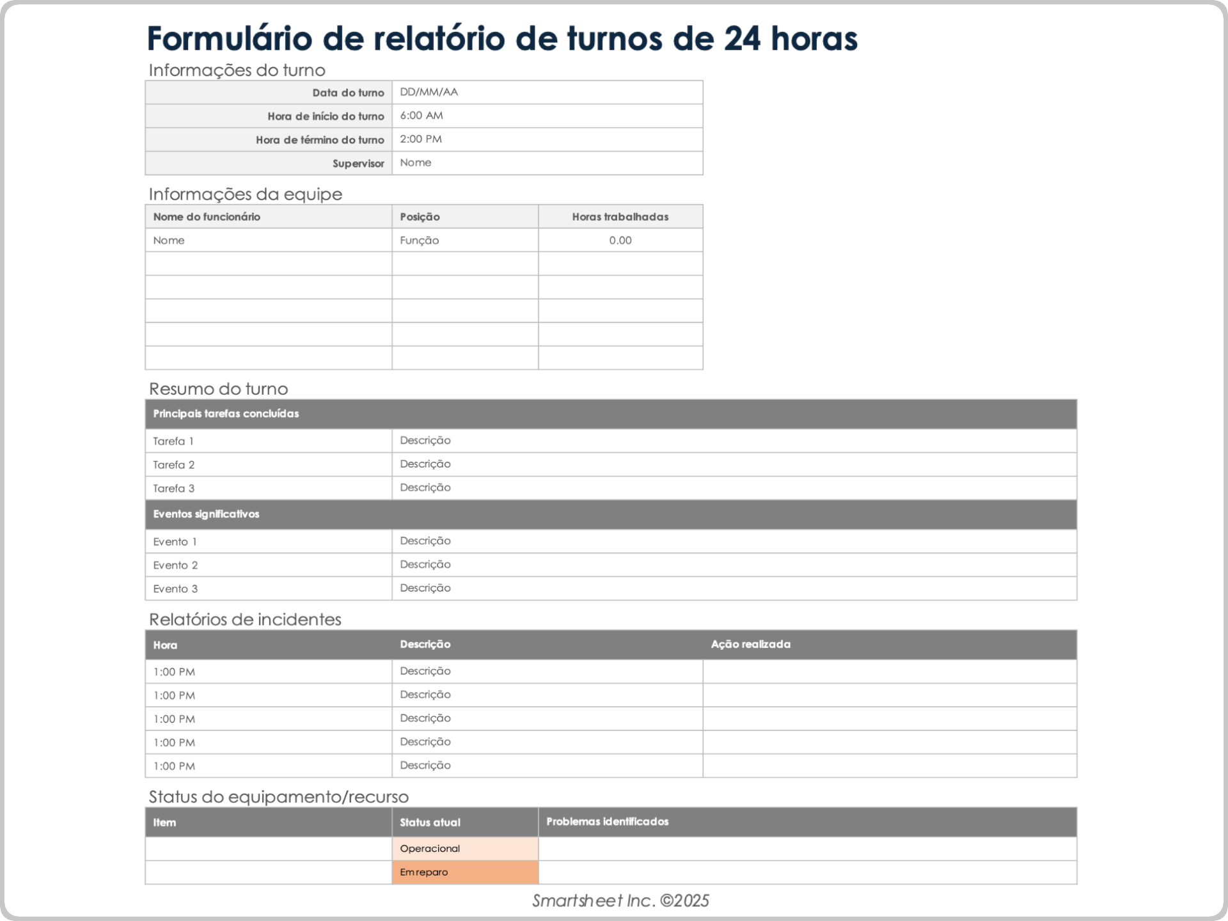The width and height of the screenshot is (1228, 921).
Task: Click the 'Status do equipamento/recurso' heading
Action: pyautogui.click(x=278, y=797)
